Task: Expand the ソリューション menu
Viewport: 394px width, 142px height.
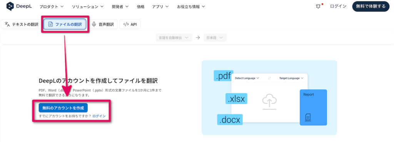Action: pyautogui.click(x=87, y=7)
